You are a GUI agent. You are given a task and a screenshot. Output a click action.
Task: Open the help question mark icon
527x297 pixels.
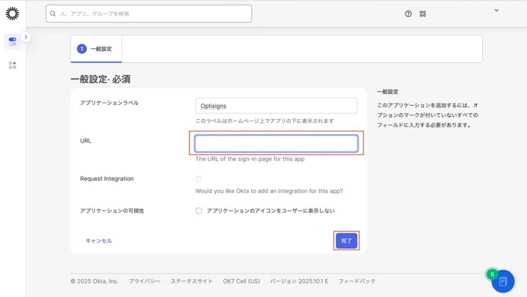(408, 14)
